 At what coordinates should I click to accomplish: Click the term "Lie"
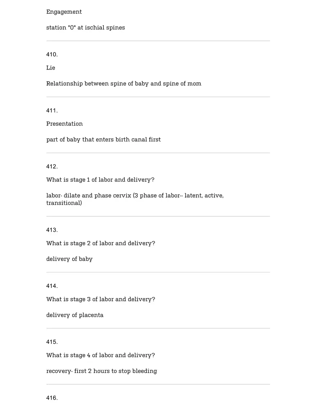51,68
